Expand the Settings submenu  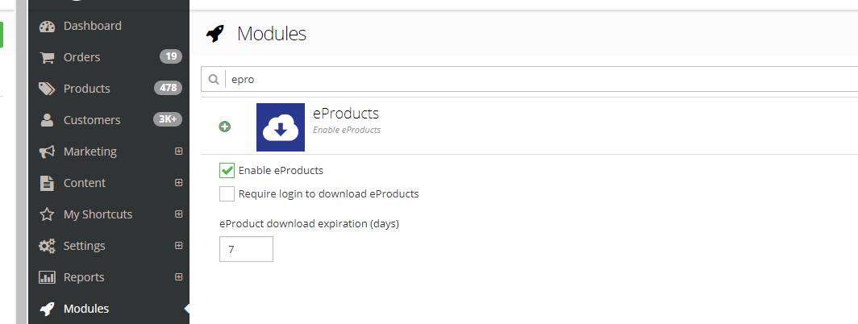(x=179, y=246)
